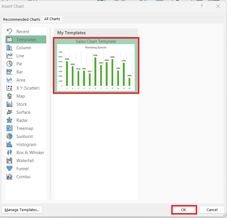The height and width of the screenshot is (218, 227).
Task: Click the Histogram category label
Action: tap(26, 145)
